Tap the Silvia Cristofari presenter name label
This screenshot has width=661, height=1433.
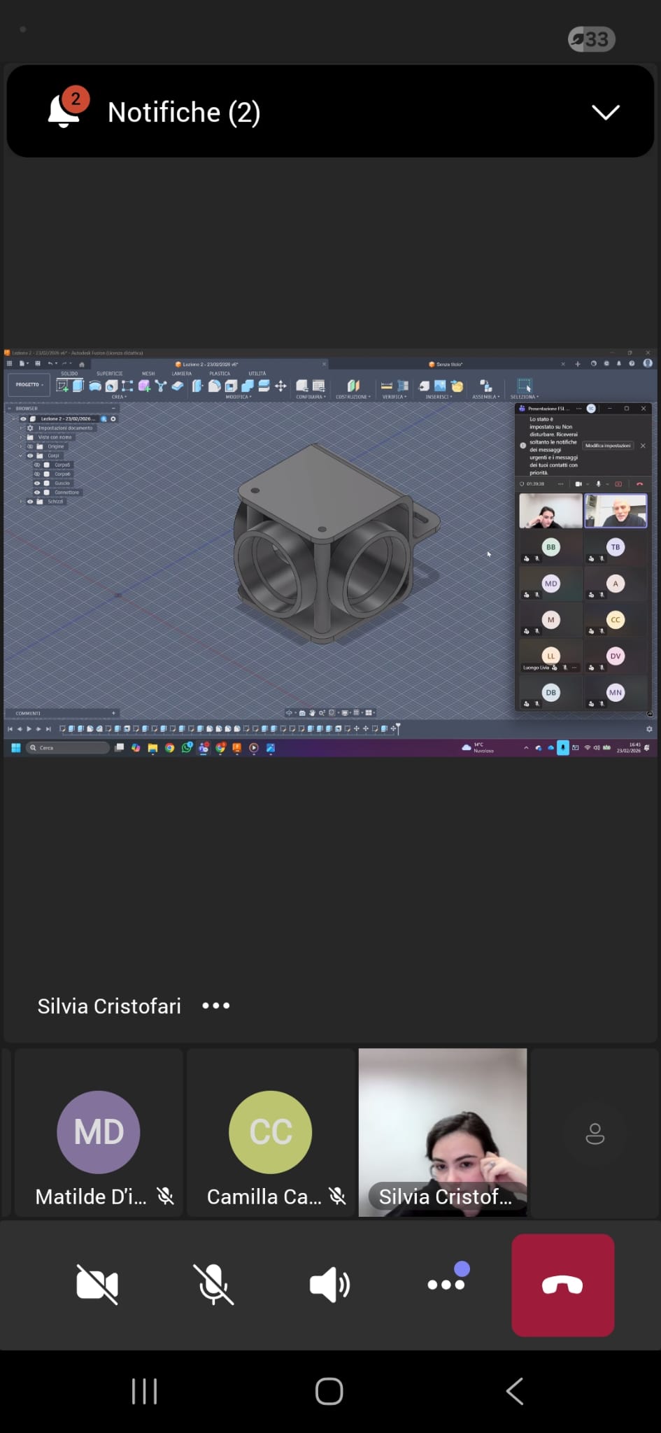tap(109, 1006)
